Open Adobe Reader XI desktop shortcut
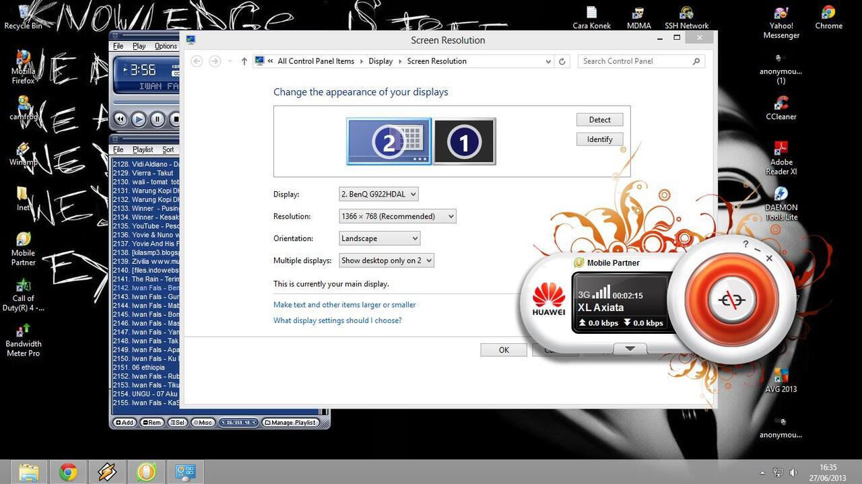862x484 pixels. pos(781,158)
